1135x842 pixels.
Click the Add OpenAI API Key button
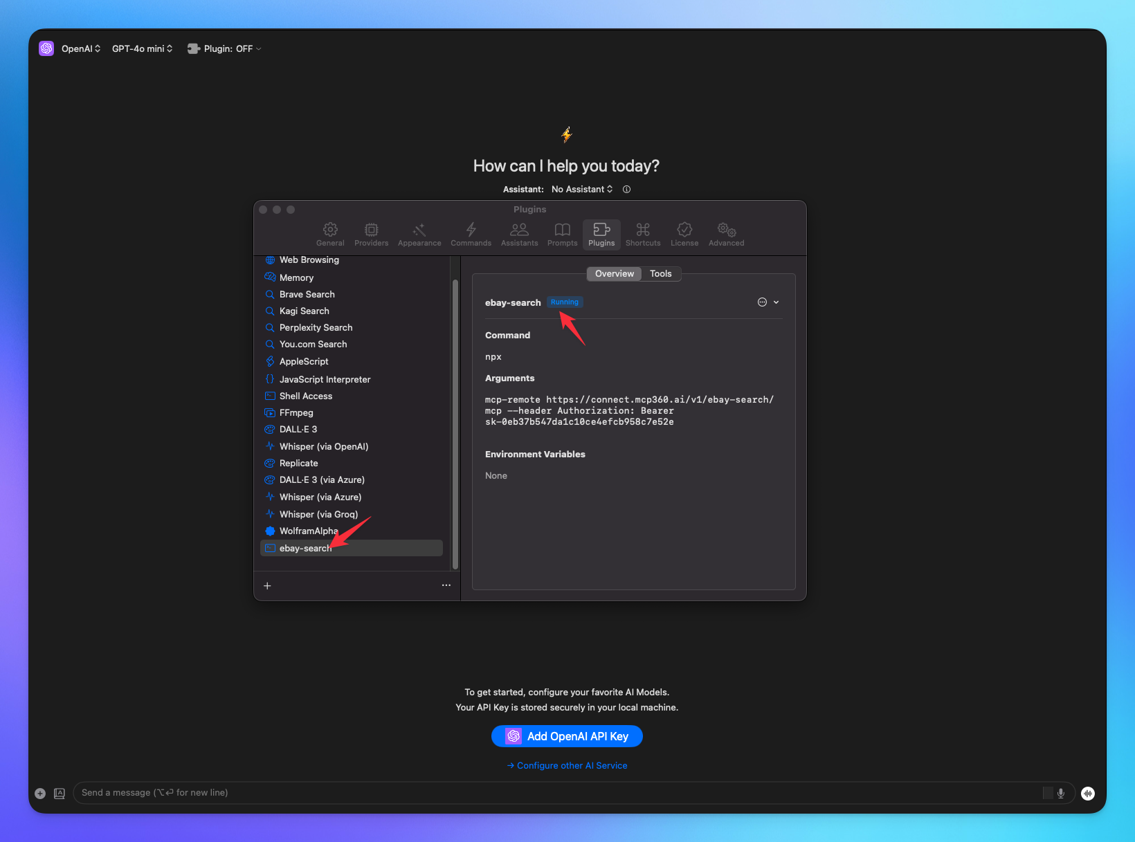click(x=566, y=735)
